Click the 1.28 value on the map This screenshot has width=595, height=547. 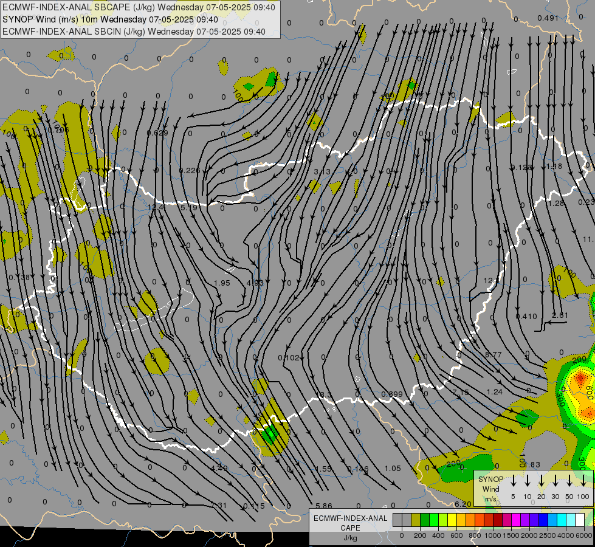coord(556,204)
